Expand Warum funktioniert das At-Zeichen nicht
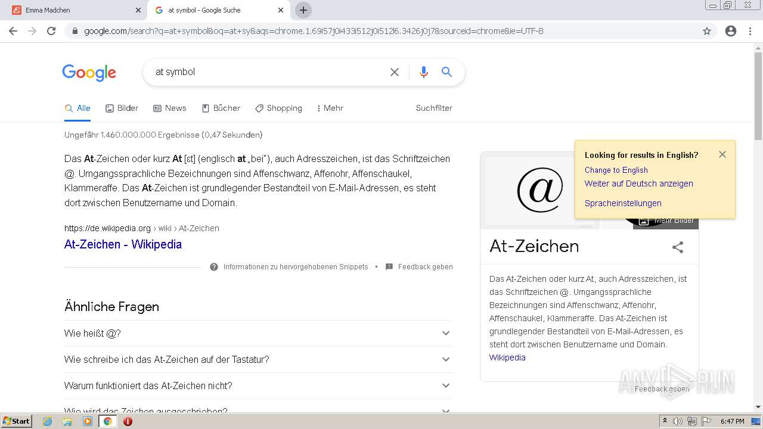 click(x=259, y=386)
